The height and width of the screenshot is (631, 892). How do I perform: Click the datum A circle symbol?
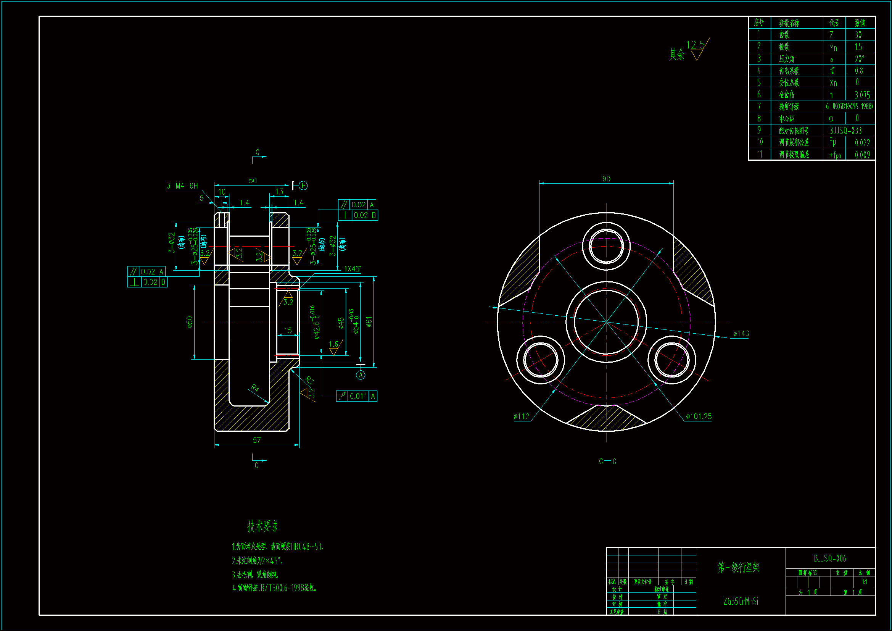(361, 375)
